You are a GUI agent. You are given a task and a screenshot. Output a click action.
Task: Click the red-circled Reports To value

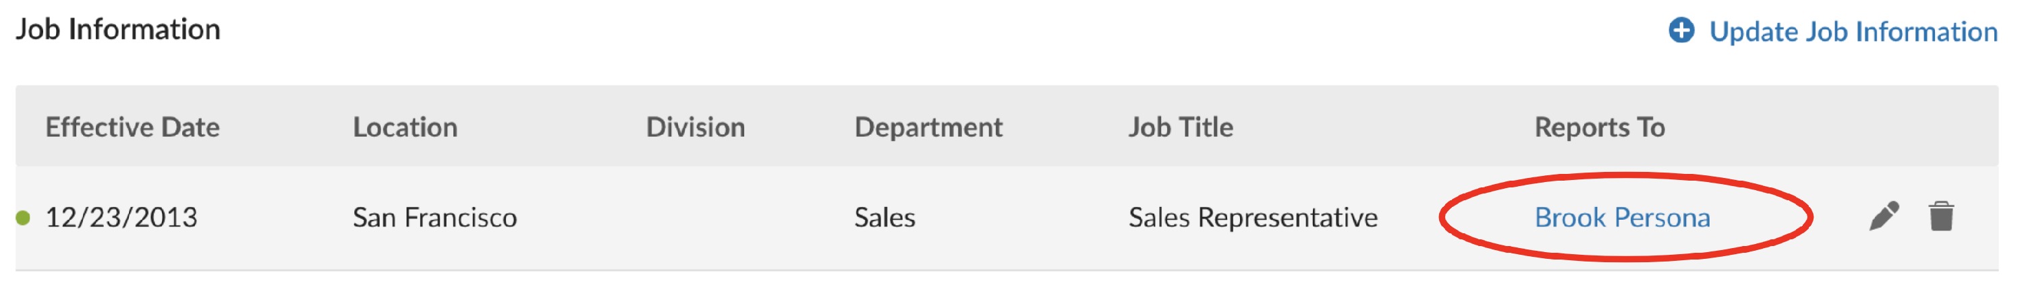[1622, 217]
